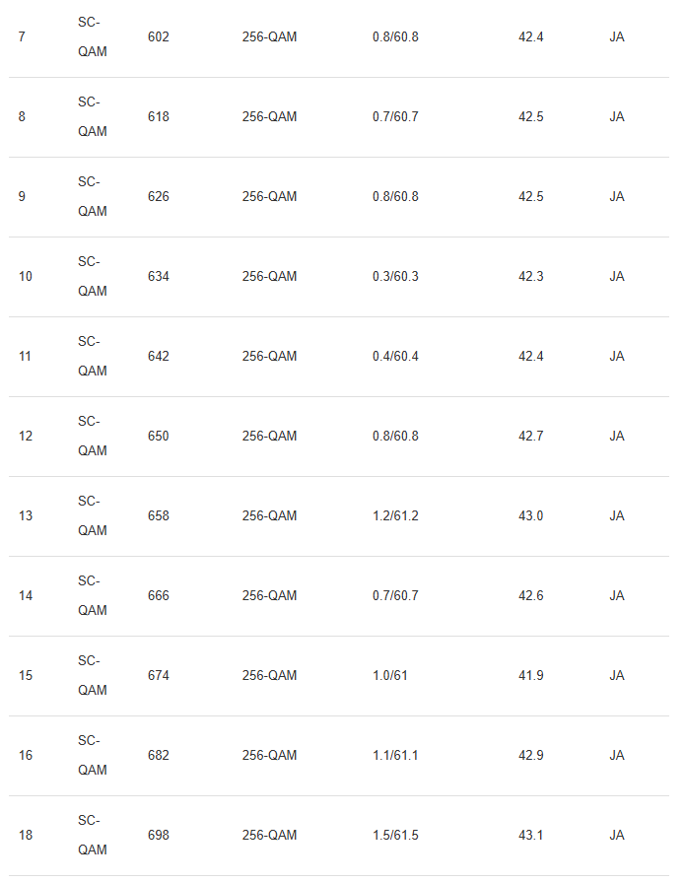685x883 pixels.
Task: Select the 41.9 SNR value
Action: pos(530,676)
